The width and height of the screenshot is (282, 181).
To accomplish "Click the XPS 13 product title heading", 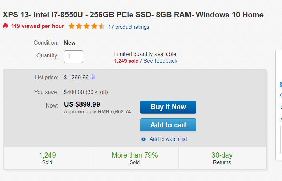I will [x=133, y=15].
